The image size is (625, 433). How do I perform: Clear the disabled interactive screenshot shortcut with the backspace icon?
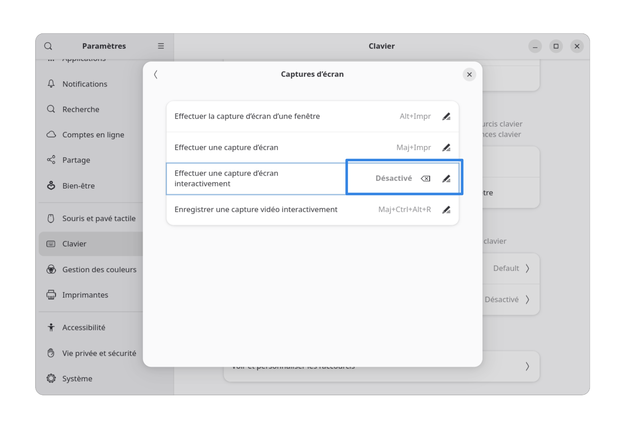point(425,178)
